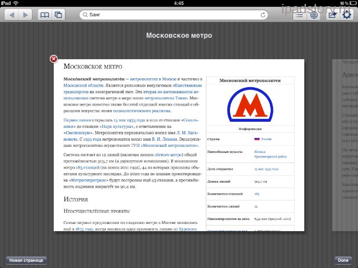Open the 1875 году link
The width and height of the screenshot is (358, 268).
pos(84,229)
